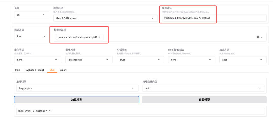This screenshot has height=118, width=273.
Task: Open the 推理引擎 huggingface dropdown
Action: (x=77, y=88)
